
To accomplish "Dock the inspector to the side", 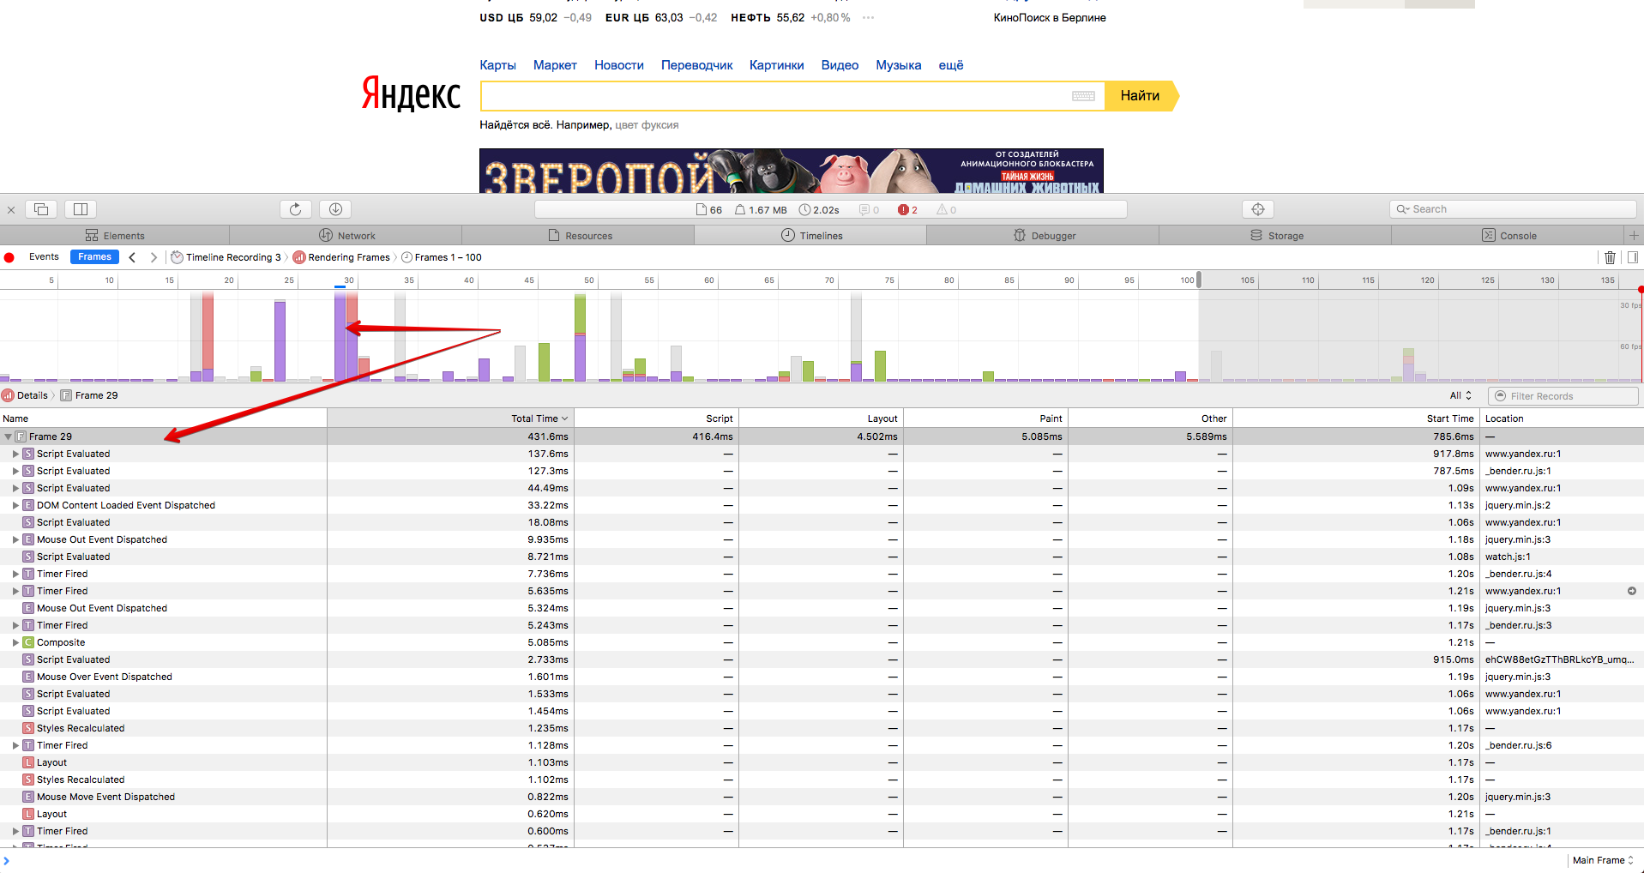I will [81, 209].
